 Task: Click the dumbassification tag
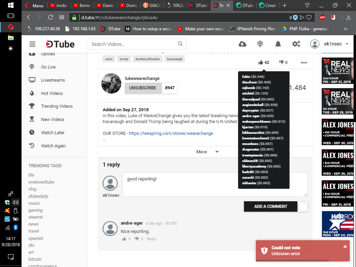pyautogui.click(x=147, y=59)
